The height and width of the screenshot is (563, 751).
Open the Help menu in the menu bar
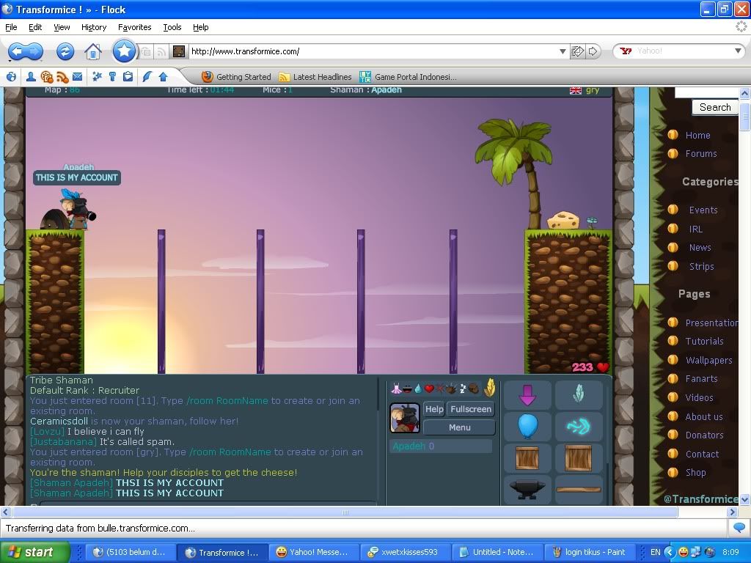pyautogui.click(x=201, y=27)
